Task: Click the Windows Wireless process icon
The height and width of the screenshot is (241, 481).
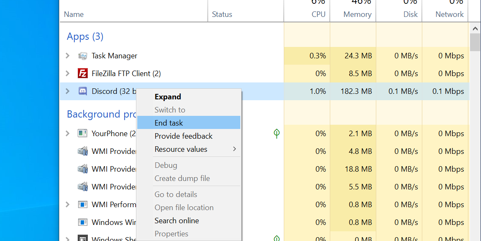Action: tap(82, 222)
